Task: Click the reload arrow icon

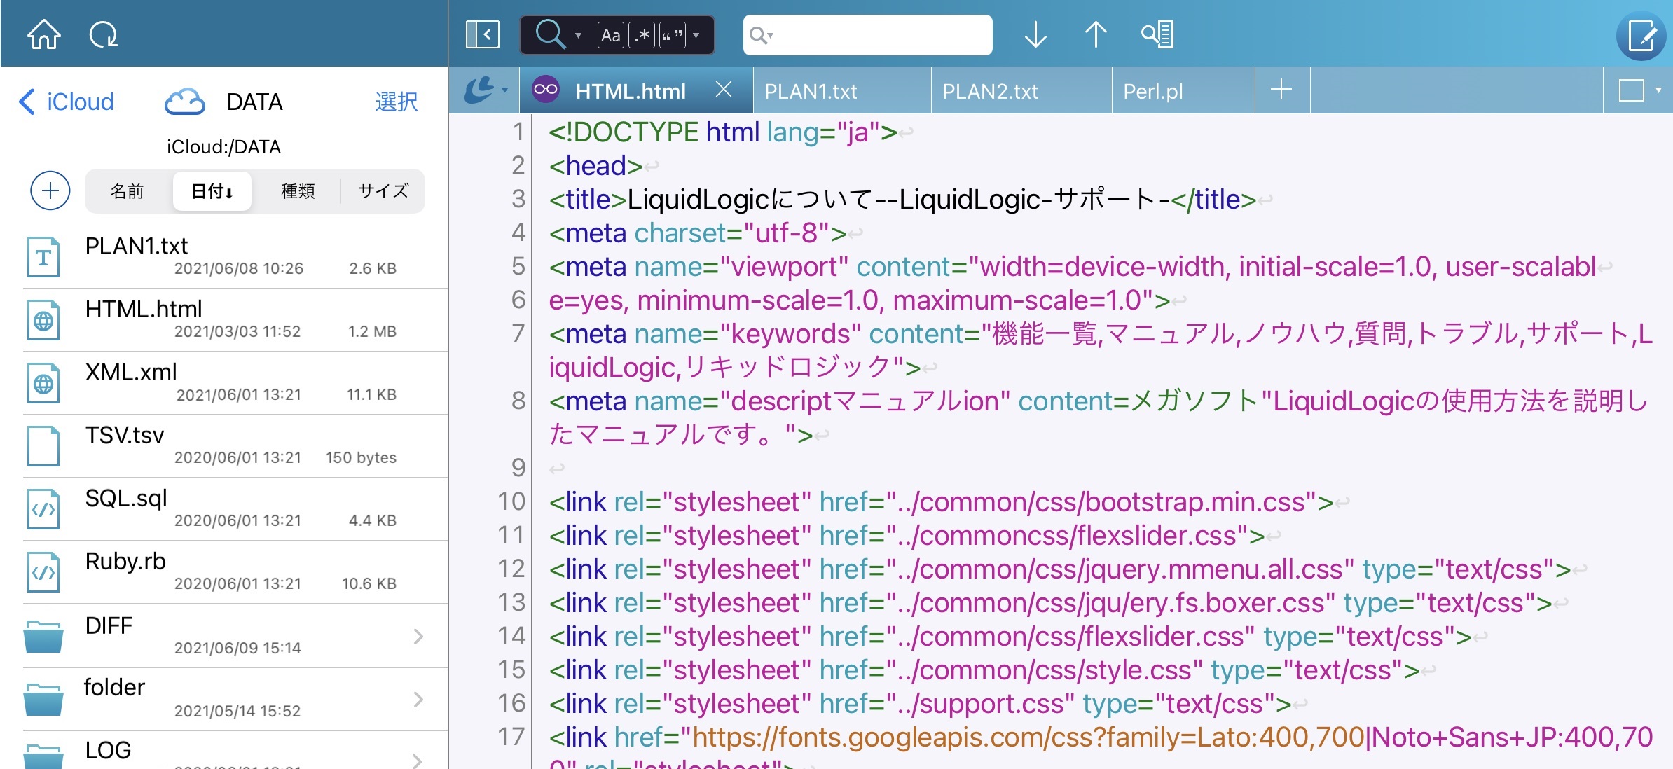Action: (x=103, y=34)
